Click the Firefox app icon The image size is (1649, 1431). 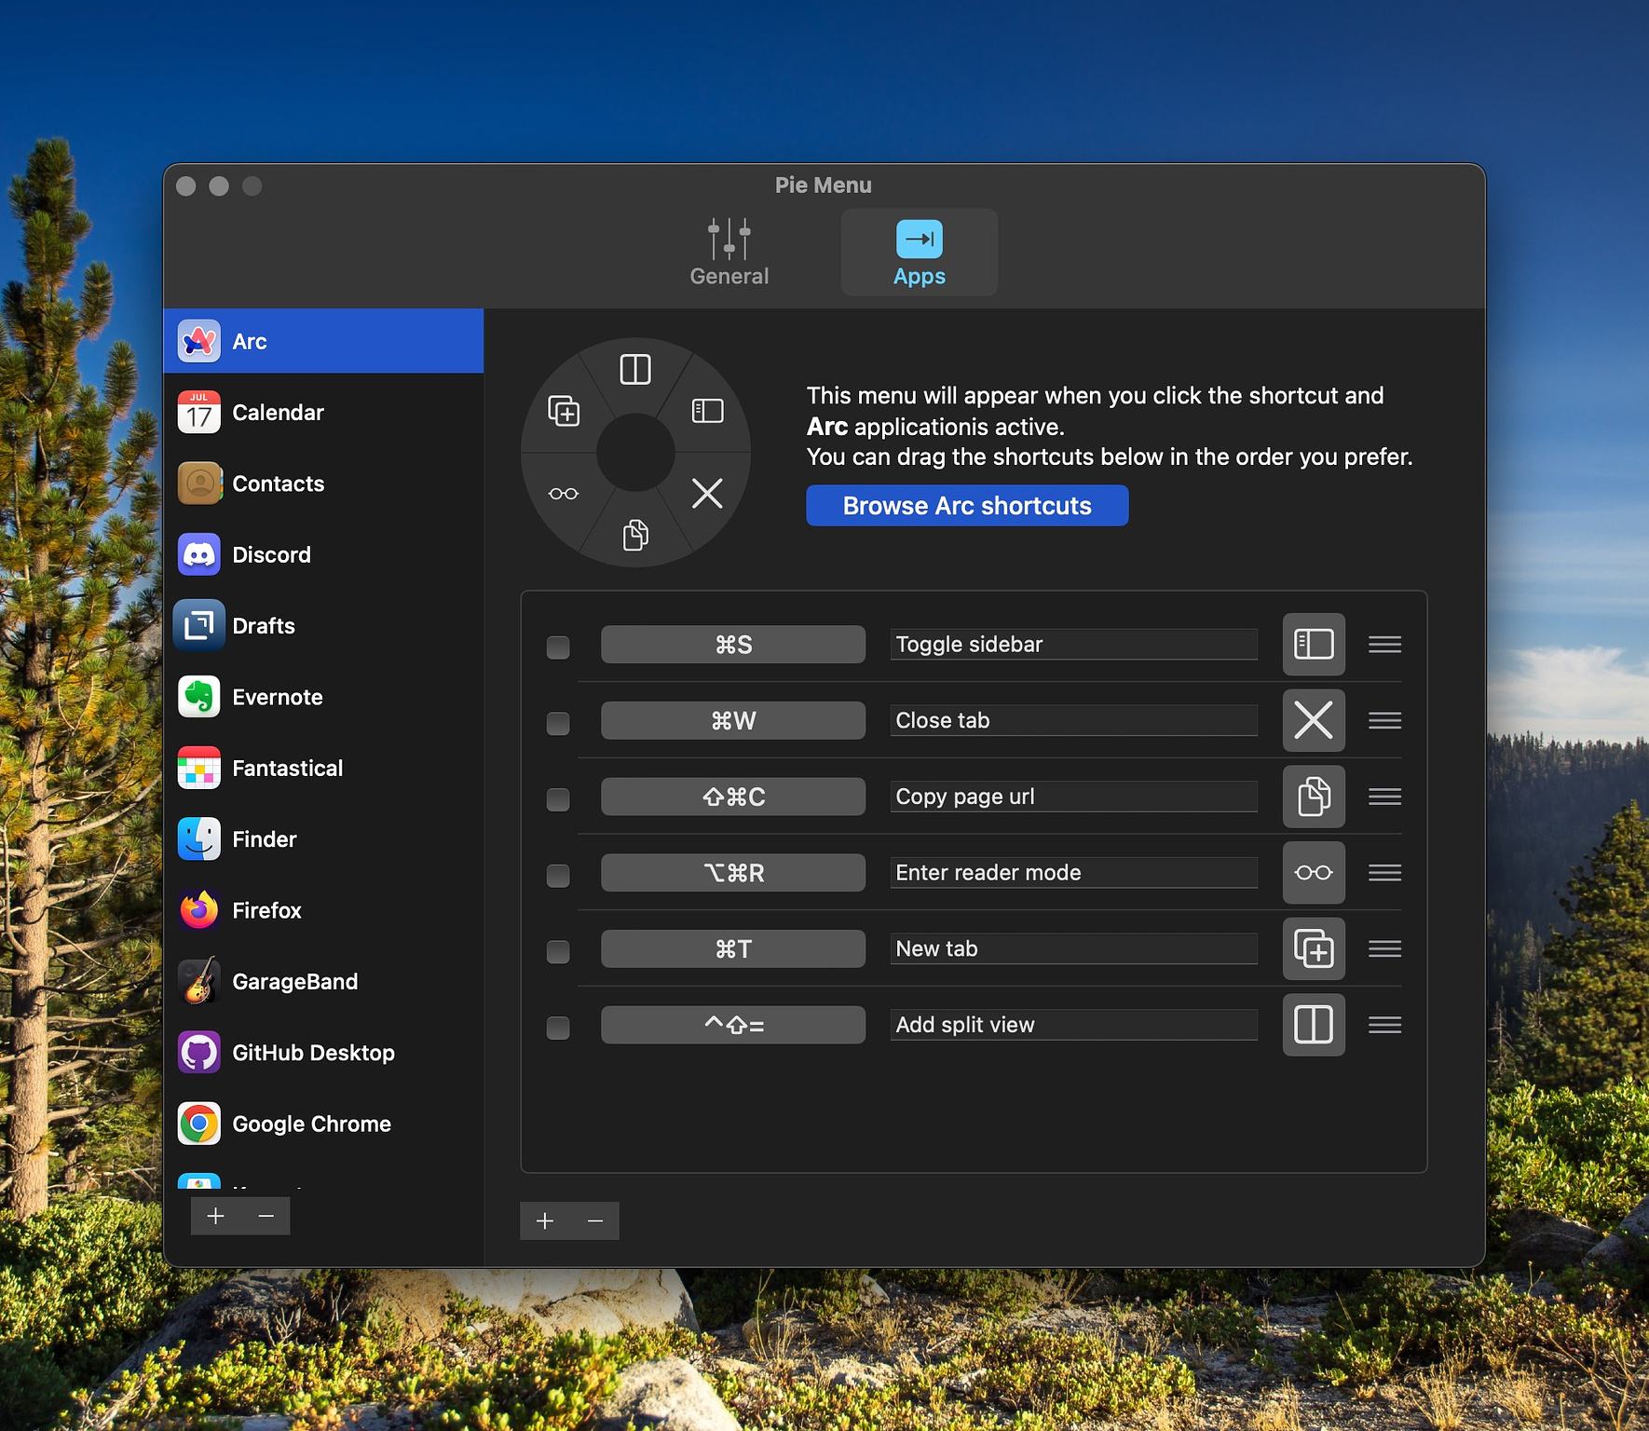[x=199, y=910]
